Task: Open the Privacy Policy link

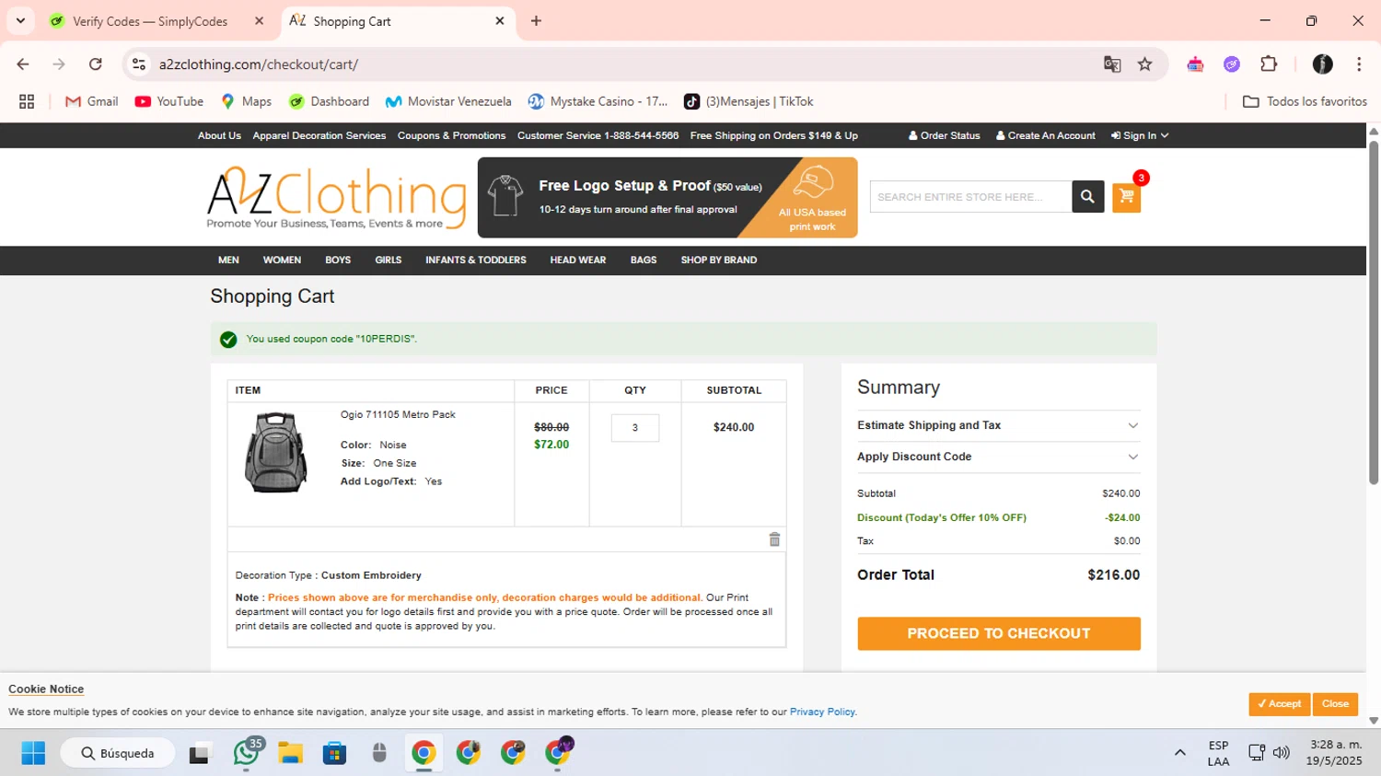Action: tap(822, 712)
